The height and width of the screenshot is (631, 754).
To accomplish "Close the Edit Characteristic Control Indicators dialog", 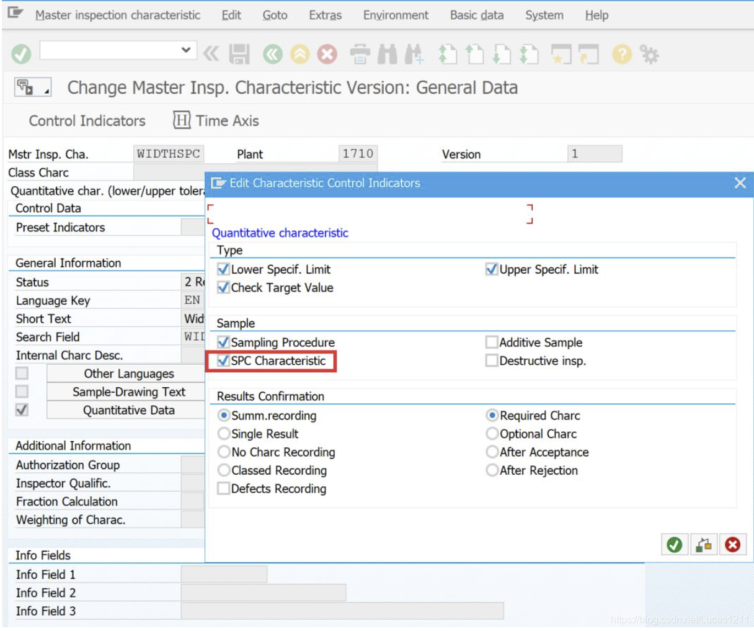I will (x=740, y=182).
